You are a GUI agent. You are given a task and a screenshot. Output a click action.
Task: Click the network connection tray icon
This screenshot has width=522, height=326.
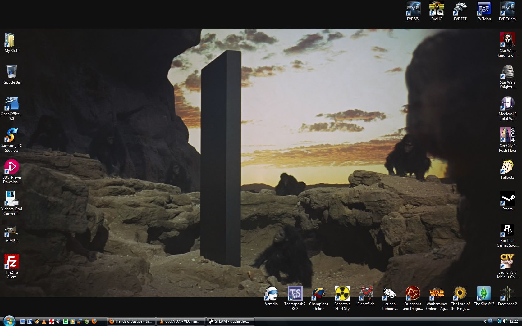(x=499, y=321)
